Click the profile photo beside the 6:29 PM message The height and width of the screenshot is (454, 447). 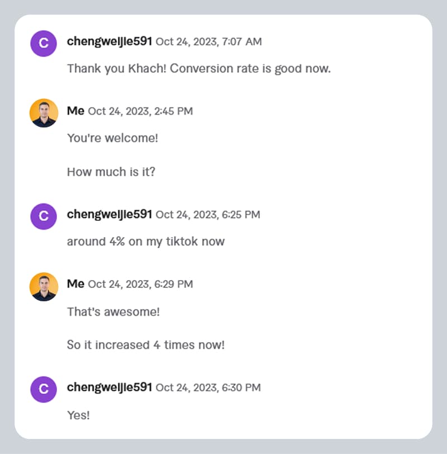coord(44,286)
